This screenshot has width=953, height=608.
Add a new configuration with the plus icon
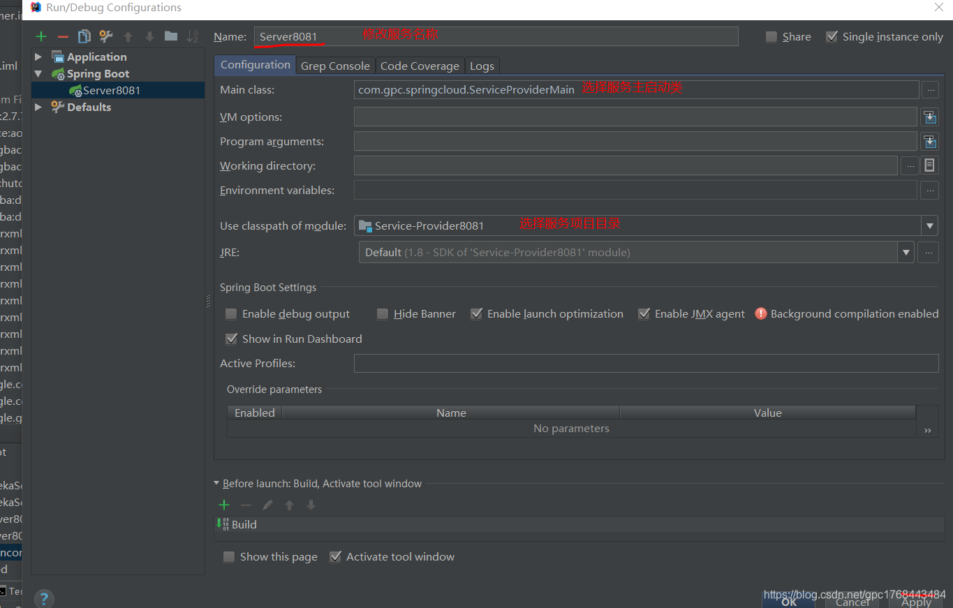point(41,37)
